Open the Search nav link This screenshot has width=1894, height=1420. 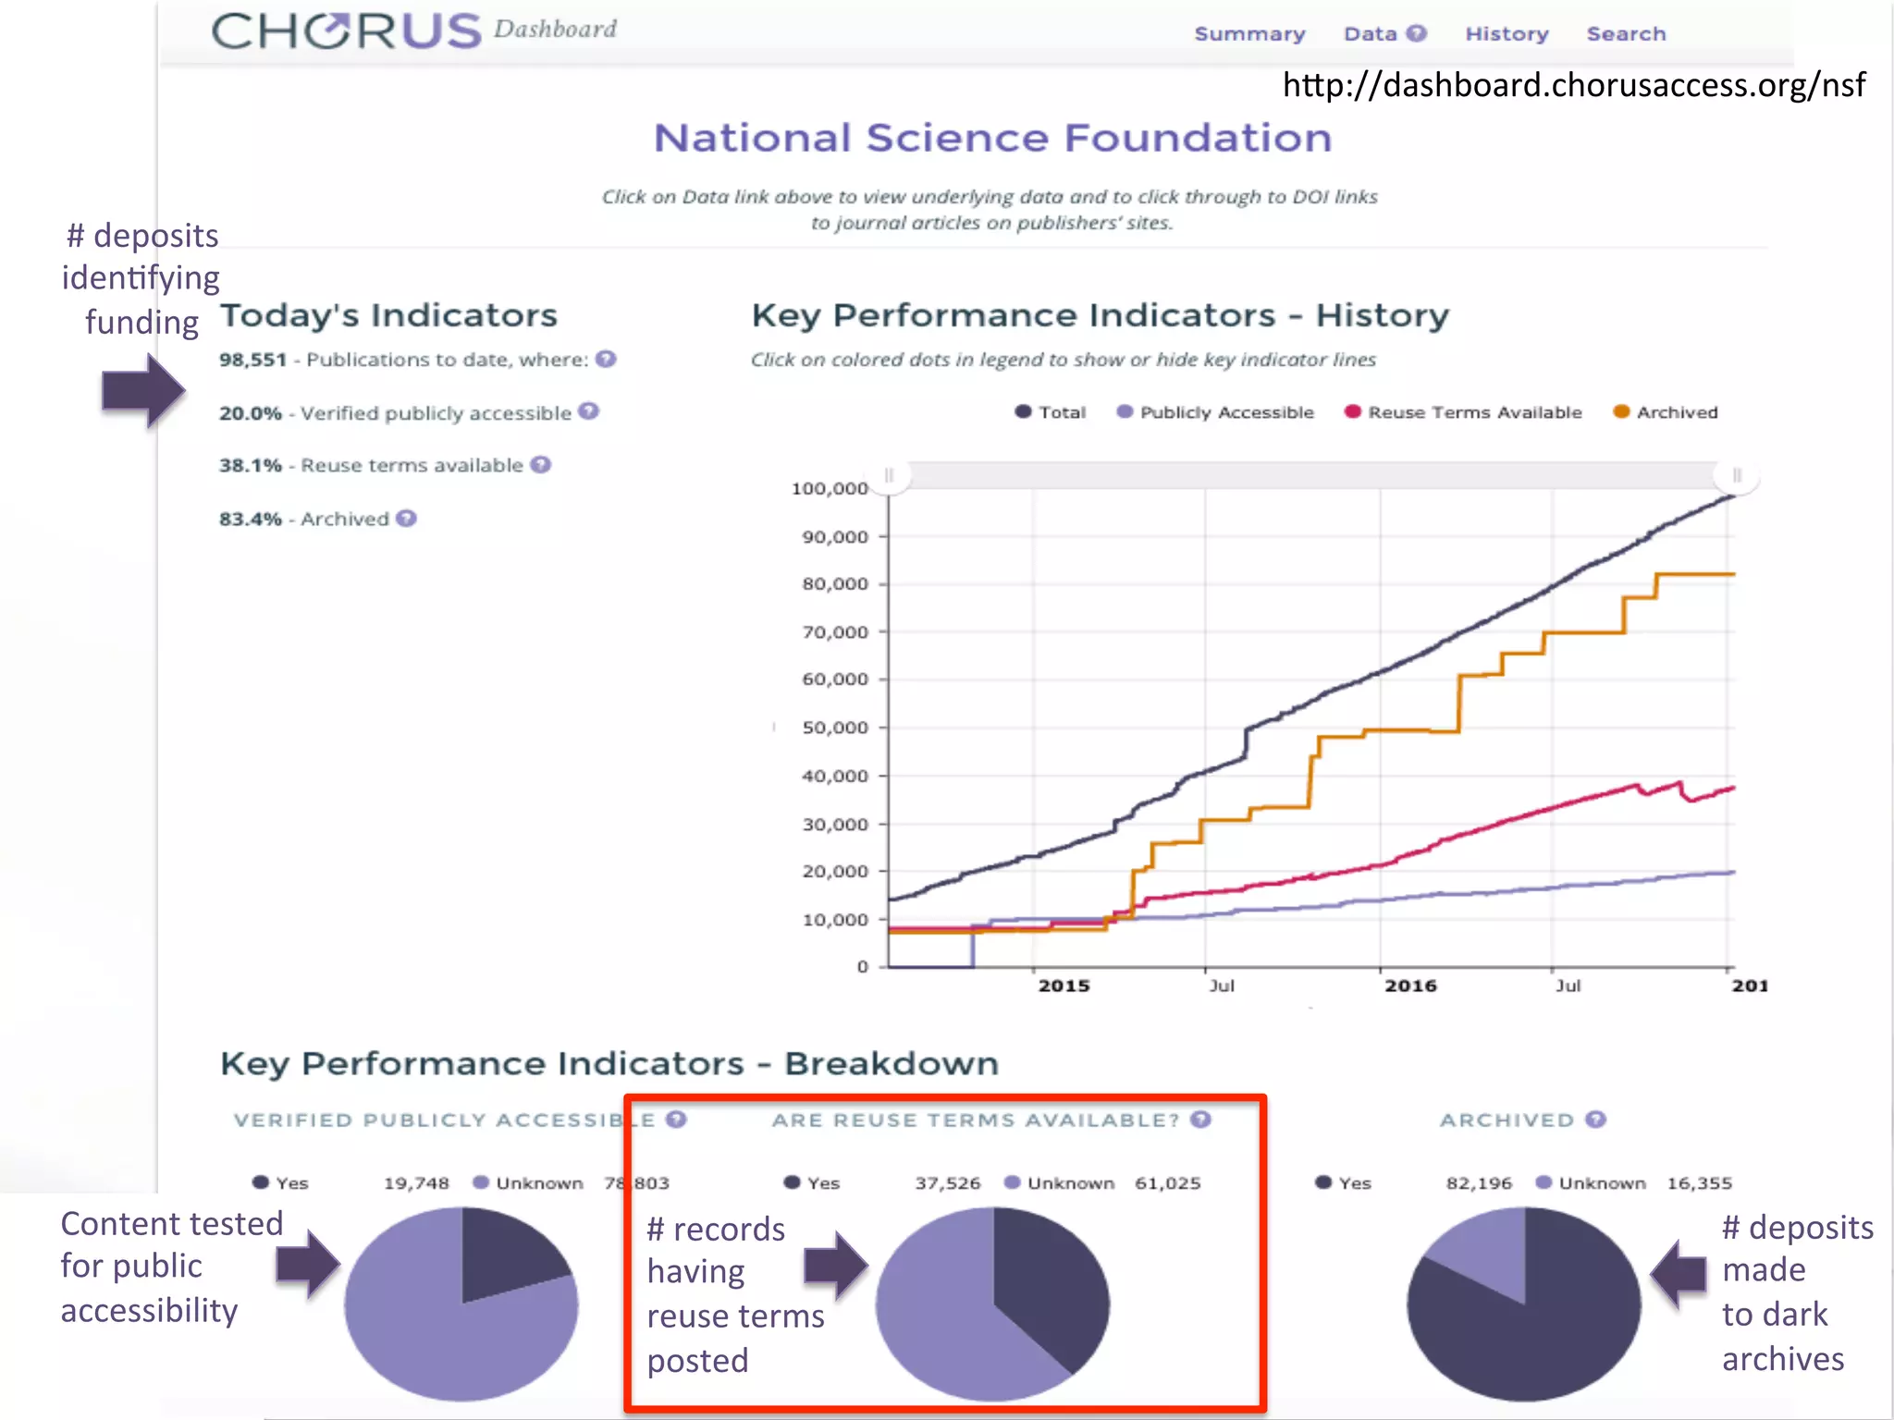pyautogui.click(x=1626, y=34)
